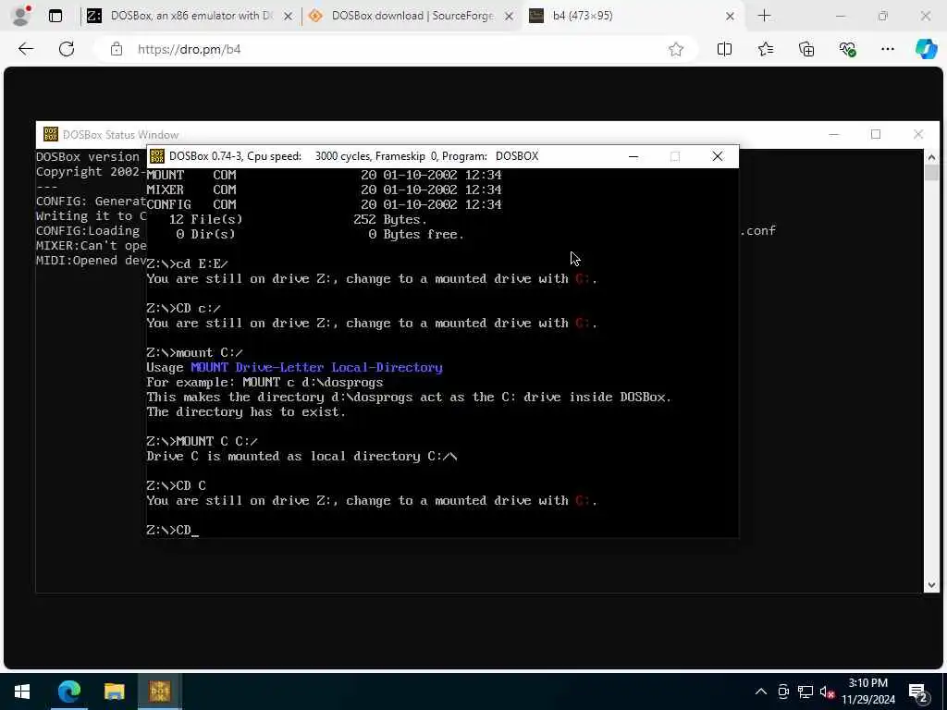Open the Copilot icon in Edge toolbar
The image size is (947, 710).
tap(926, 49)
